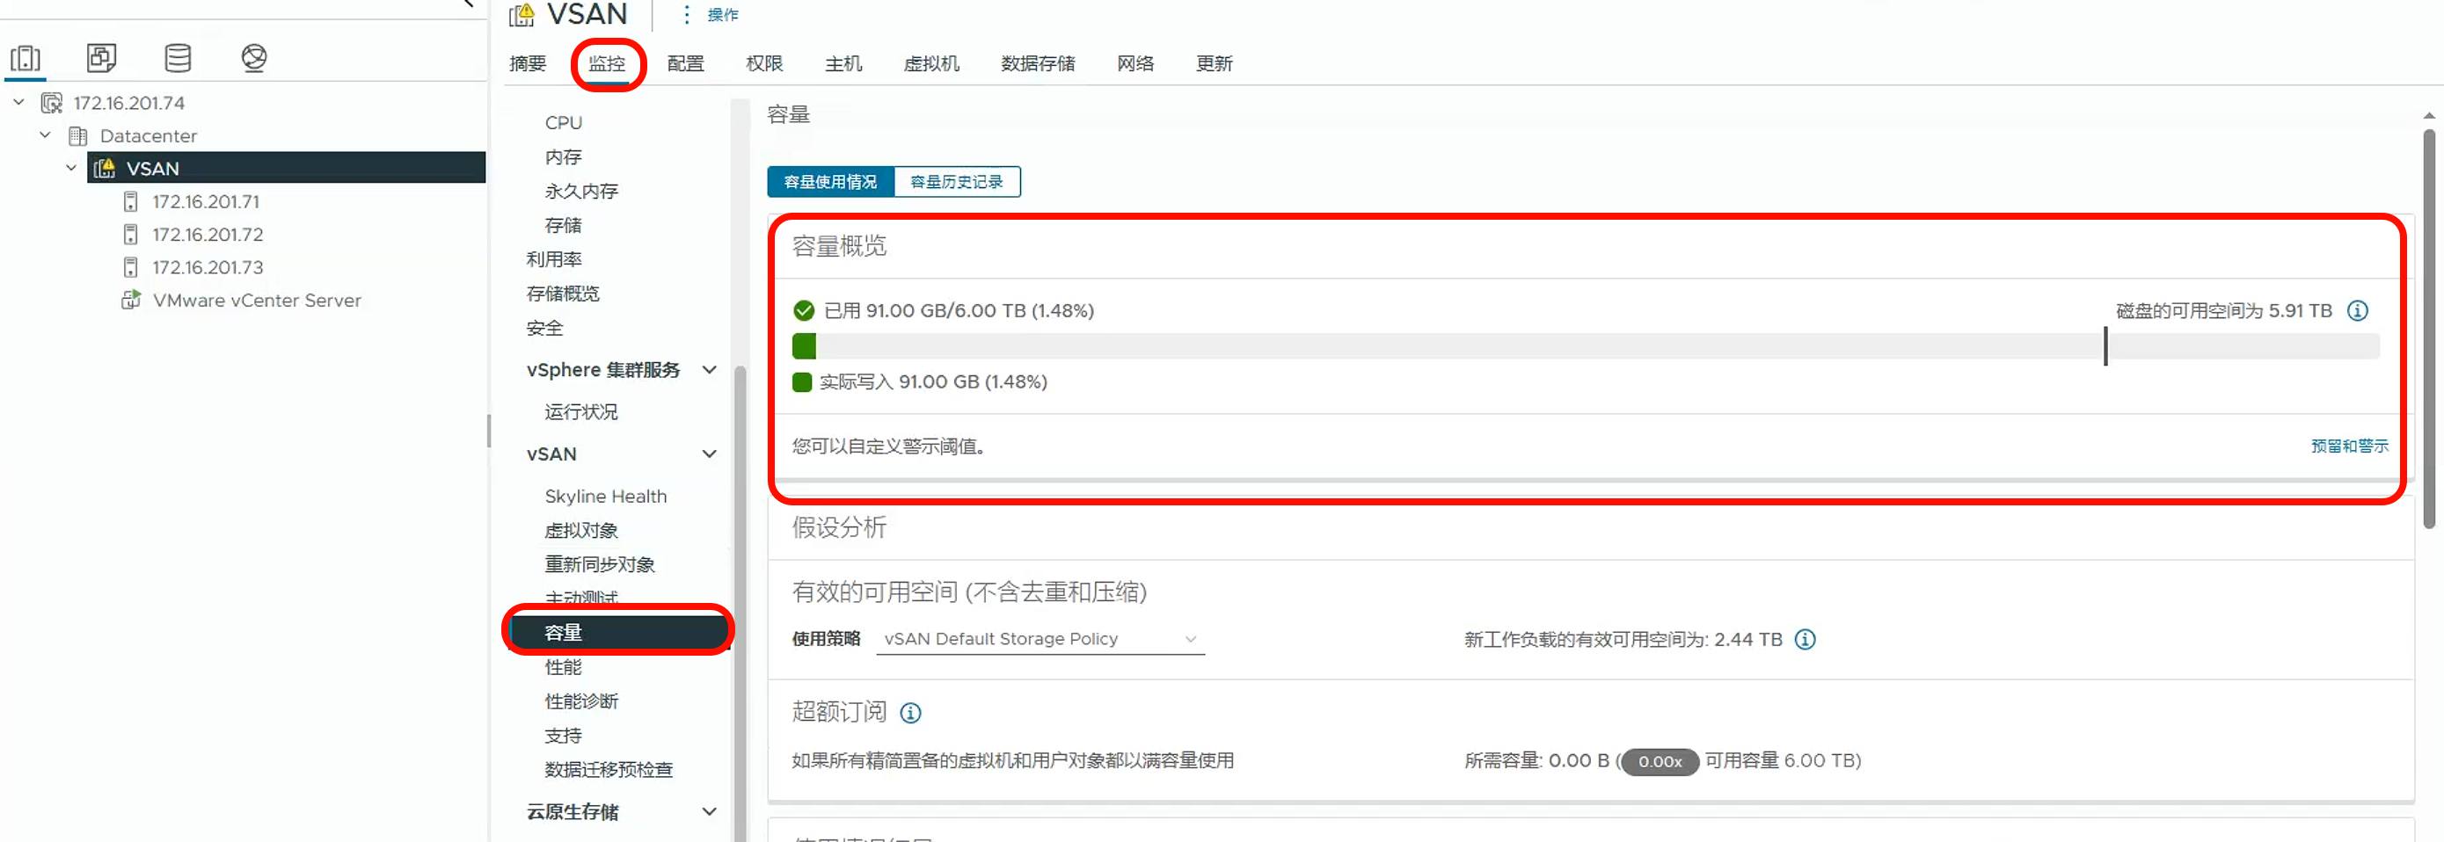Click info icon beside 超额订阅
The height and width of the screenshot is (842, 2444).
click(910, 712)
